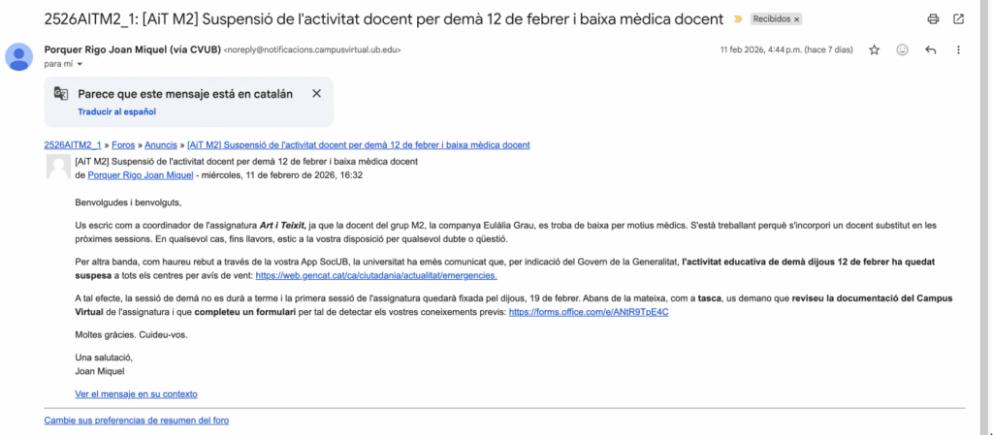This screenshot has height=435, width=993.
Task: Click the sender's profile avatar
Action: coord(19,57)
